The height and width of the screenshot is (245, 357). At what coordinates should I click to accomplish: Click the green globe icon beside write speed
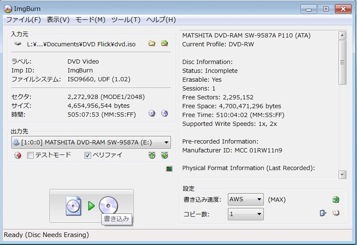[336, 200]
